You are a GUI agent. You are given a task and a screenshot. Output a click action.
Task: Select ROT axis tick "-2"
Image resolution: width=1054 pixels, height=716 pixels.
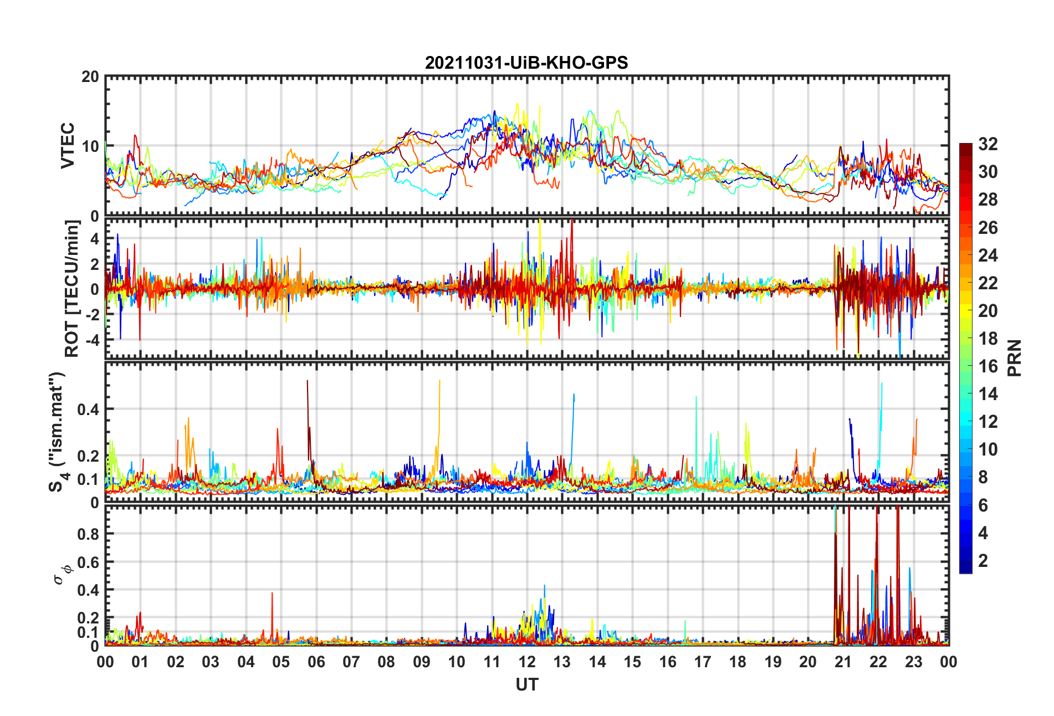pos(93,314)
